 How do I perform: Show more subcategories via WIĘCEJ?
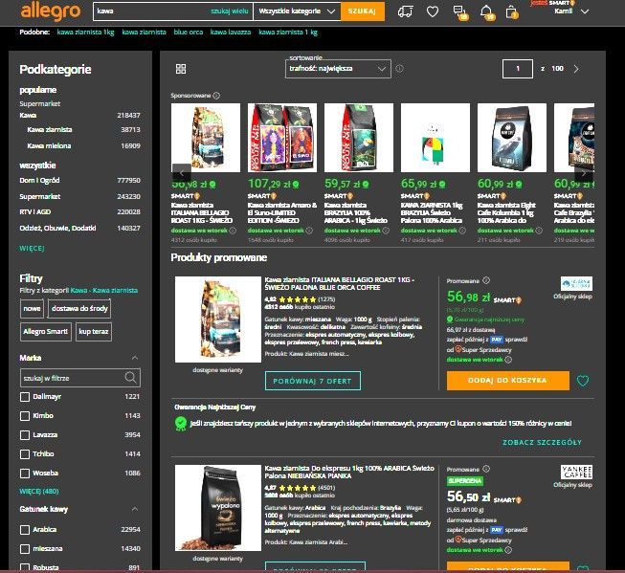(32, 249)
